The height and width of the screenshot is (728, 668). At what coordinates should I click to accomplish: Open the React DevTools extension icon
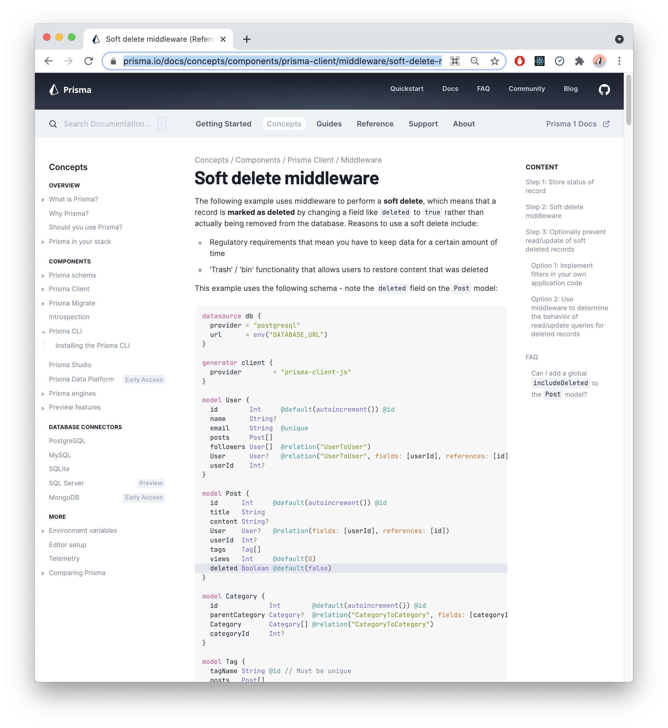pyautogui.click(x=539, y=61)
